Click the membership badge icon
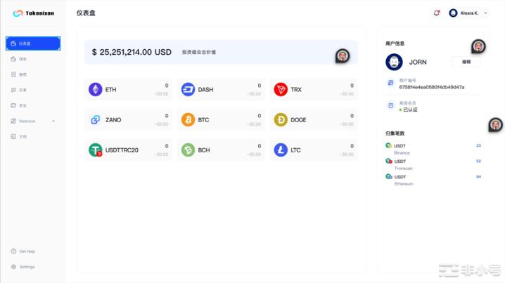 [390, 105]
